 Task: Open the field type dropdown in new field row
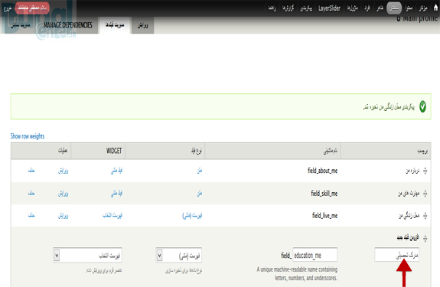pyautogui.click(x=179, y=256)
